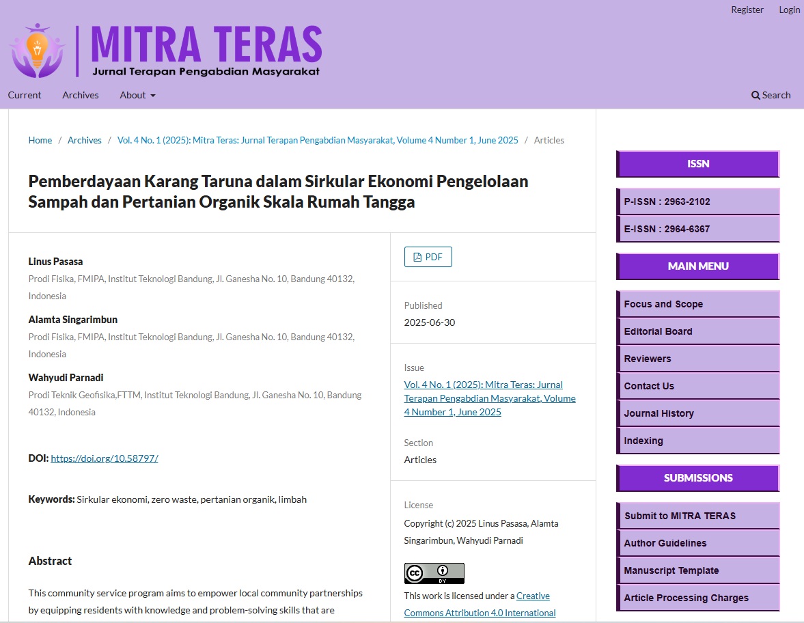Image resolution: width=804 pixels, height=623 pixels.
Task: Open Manuscript Template sidebar item
Action: [698, 570]
